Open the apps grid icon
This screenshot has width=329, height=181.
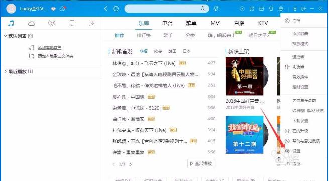click(252, 9)
